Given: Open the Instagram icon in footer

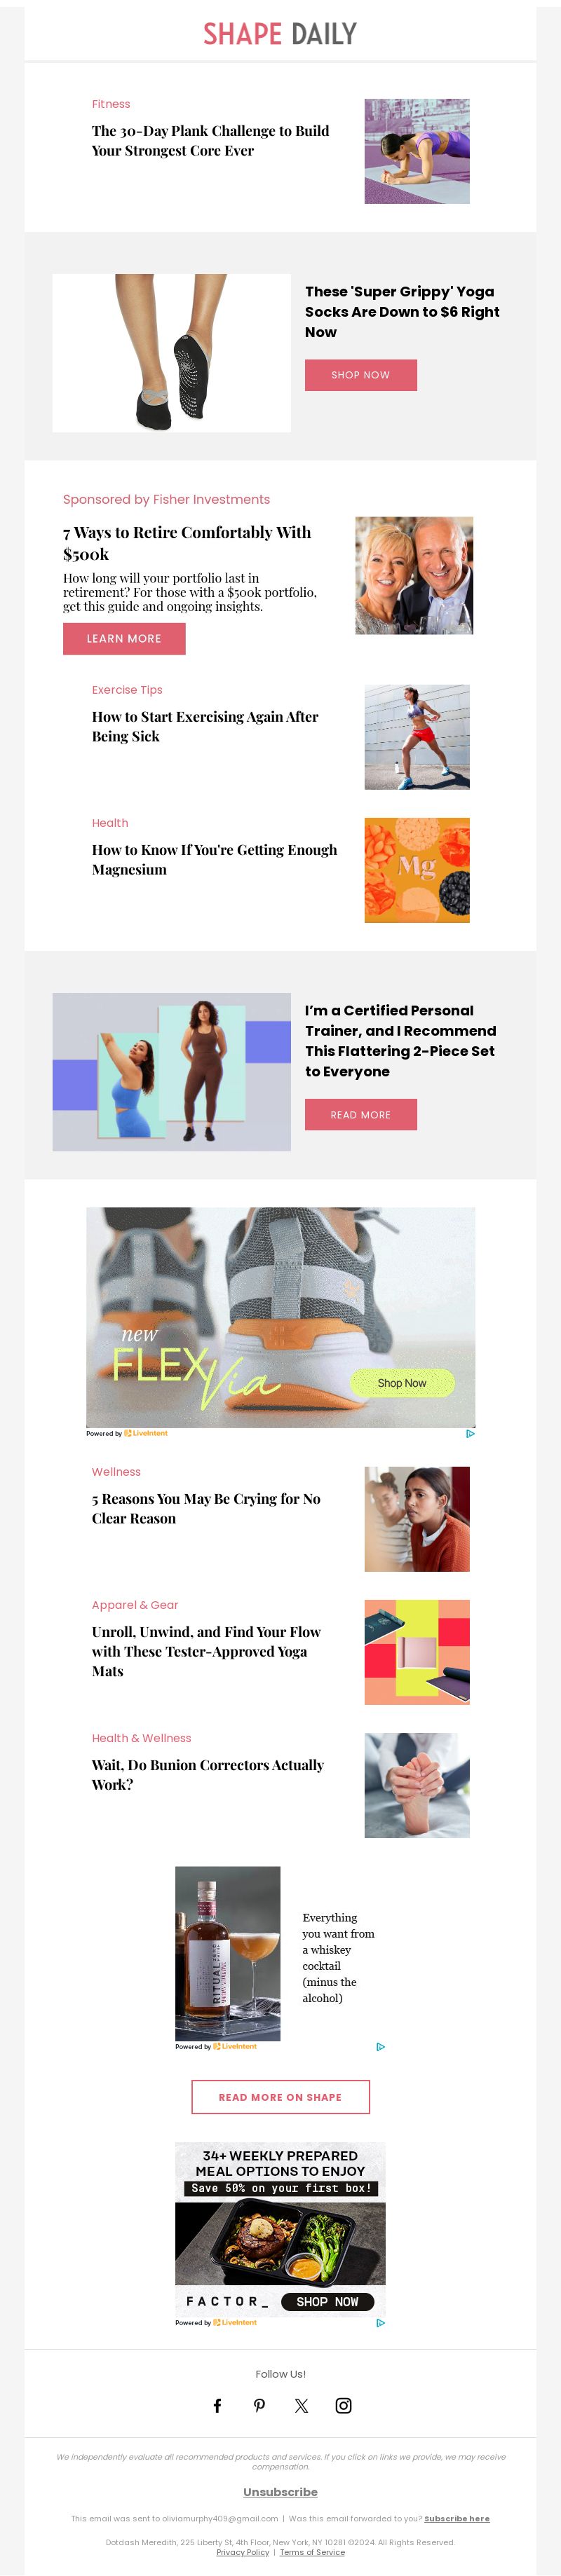Looking at the screenshot, I should click(343, 2406).
